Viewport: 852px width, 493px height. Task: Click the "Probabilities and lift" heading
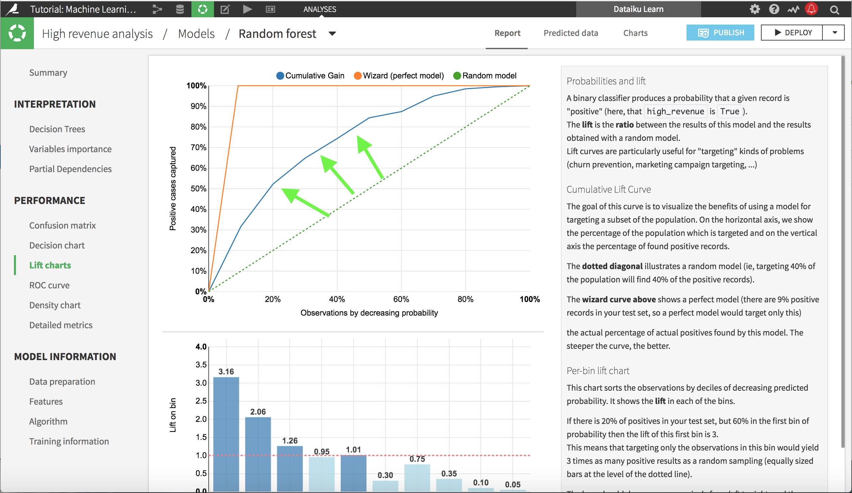[606, 81]
